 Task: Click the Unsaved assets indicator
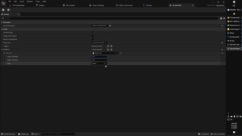tap(203, 134)
